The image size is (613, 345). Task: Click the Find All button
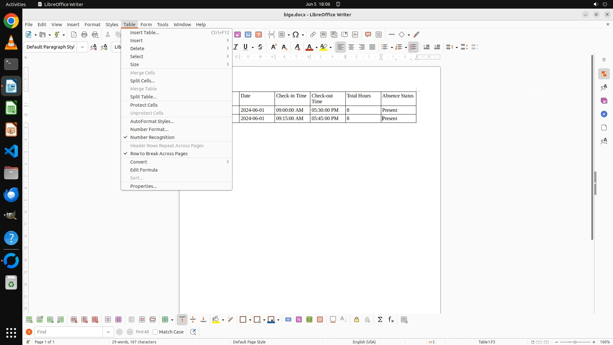(x=142, y=332)
